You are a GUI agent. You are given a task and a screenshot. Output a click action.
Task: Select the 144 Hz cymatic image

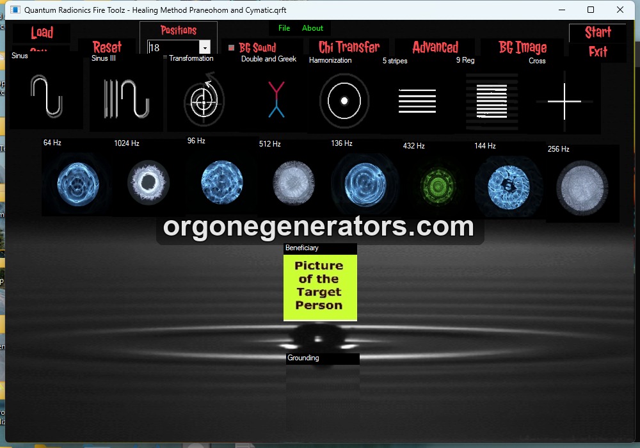(x=509, y=188)
